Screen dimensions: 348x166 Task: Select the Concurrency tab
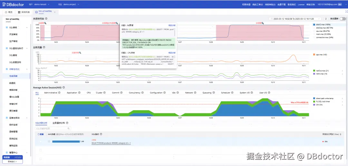tap(134, 93)
